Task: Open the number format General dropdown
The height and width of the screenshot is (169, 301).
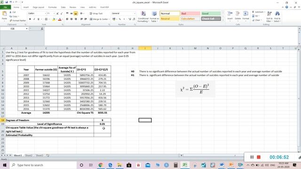Action: tap(135, 14)
